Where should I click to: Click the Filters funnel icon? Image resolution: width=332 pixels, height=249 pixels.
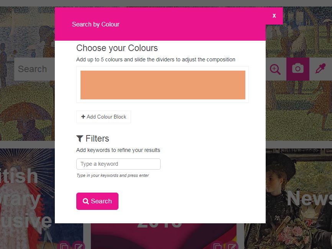pos(80,139)
